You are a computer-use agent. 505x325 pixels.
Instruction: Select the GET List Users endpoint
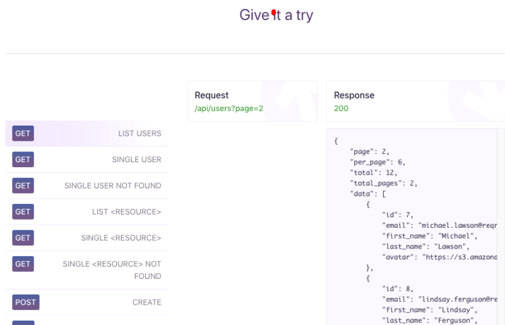86,133
